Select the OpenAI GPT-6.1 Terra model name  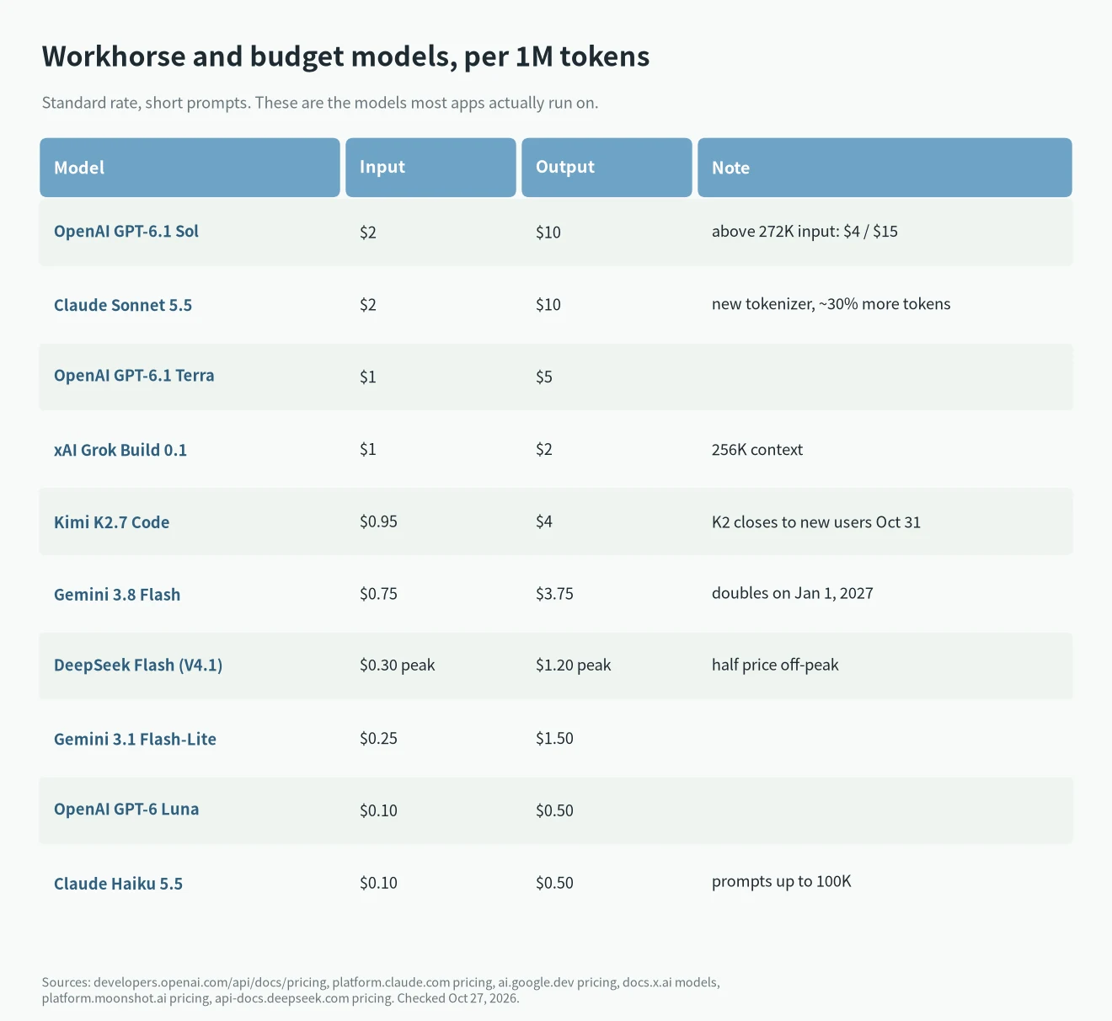point(134,376)
